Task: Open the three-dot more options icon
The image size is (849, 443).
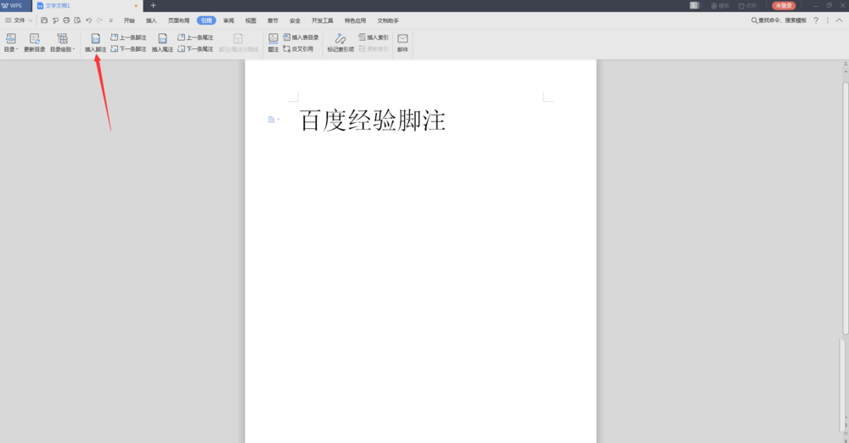Action: pos(827,20)
